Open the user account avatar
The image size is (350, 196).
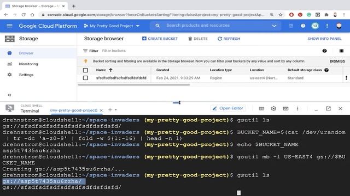tap(339, 26)
